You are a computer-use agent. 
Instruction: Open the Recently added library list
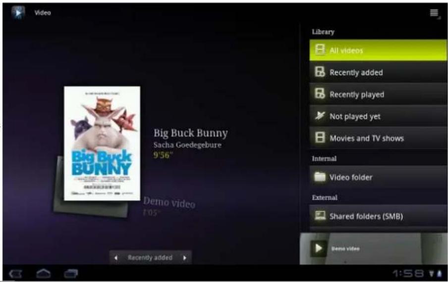click(x=378, y=72)
